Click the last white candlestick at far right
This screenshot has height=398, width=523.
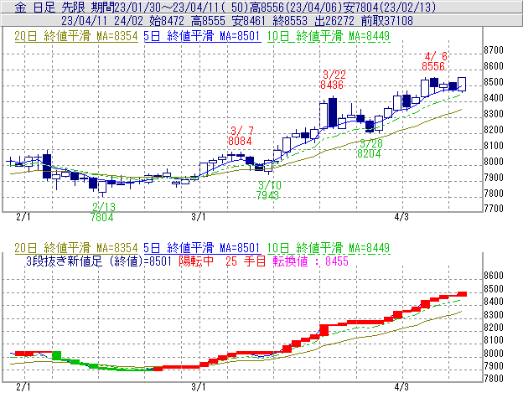pos(462,84)
